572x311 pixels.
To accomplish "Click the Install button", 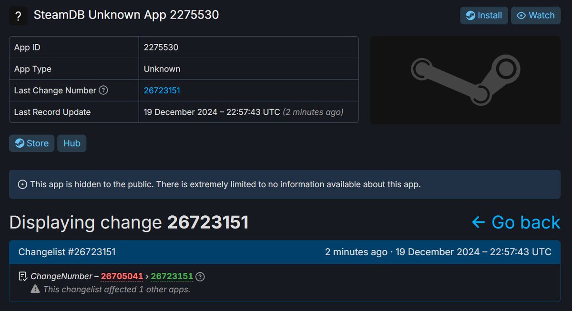I will [484, 15].
